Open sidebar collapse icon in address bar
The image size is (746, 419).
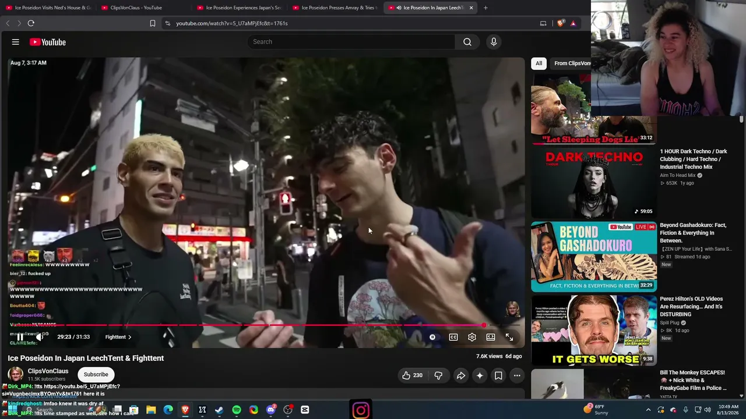pyautogui.click(x=543, y=23)
